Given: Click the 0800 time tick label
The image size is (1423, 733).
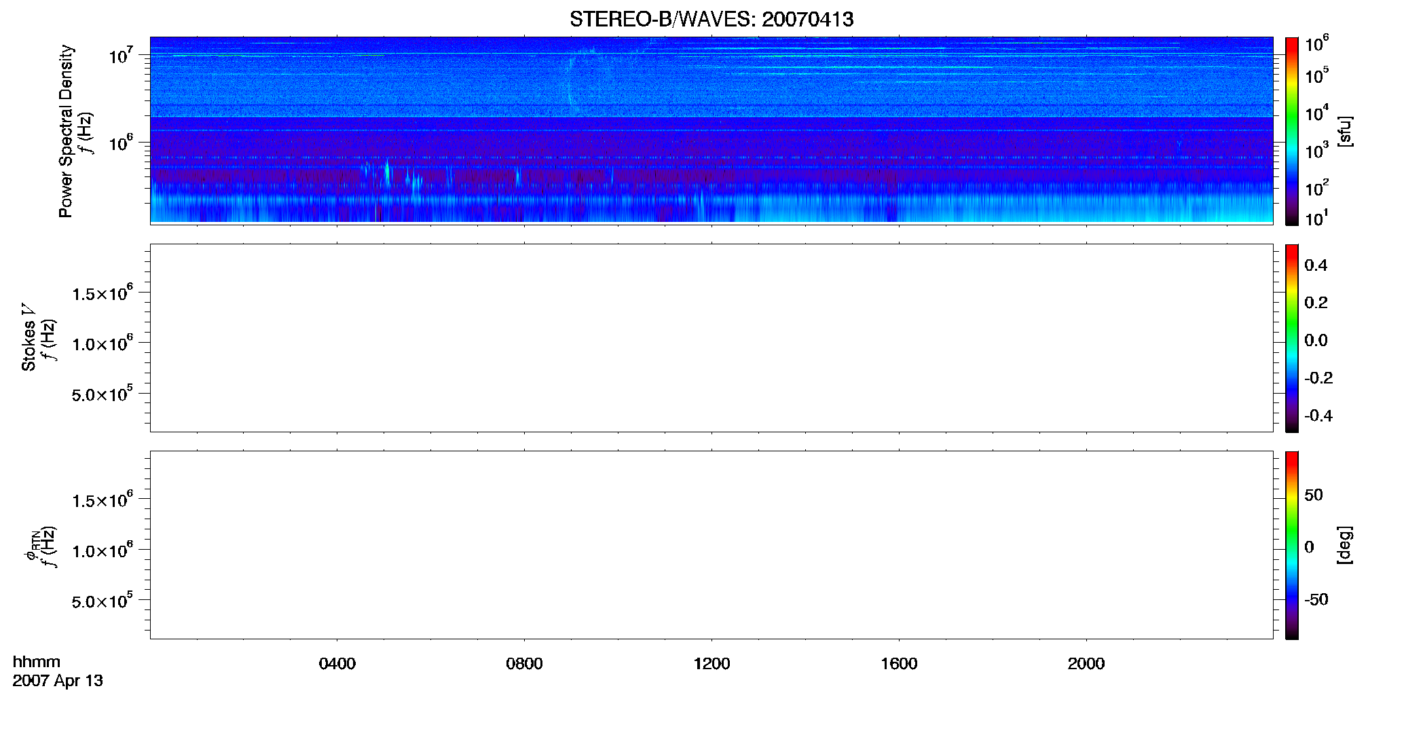Looking at the screenshot, I should [524, 664].
